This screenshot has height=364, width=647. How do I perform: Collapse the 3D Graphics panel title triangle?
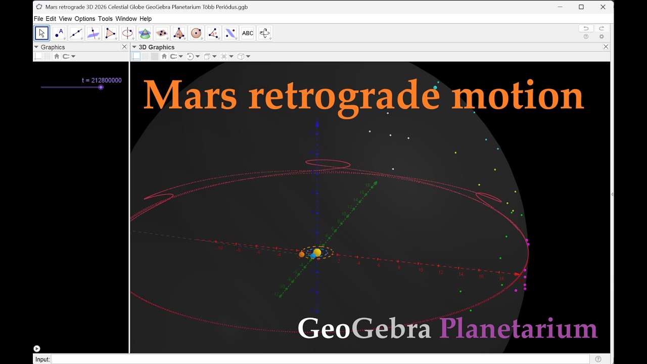[134, 47]
